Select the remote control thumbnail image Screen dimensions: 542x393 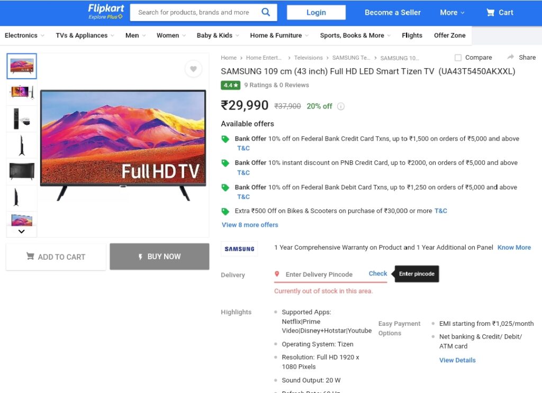pyautogui.click(x=22, y=119)
